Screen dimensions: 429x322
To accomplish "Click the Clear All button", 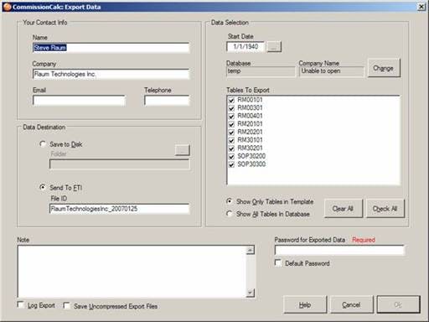I will pyautogui.click(x=343, y=209).
